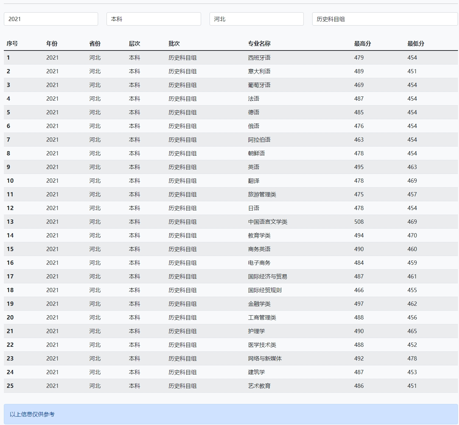Select the 金融学类 major cell
459x425 pixels.
(259, 304)
